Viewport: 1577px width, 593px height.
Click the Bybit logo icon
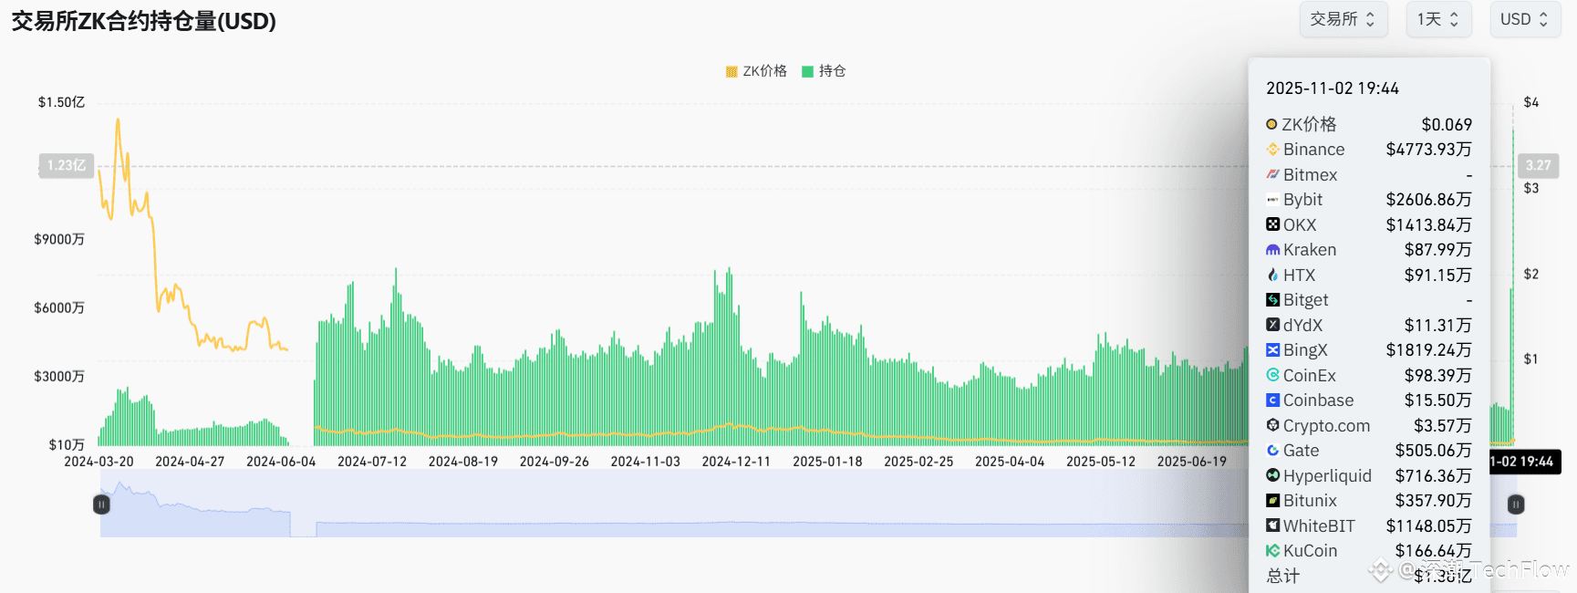point(1272,200)
